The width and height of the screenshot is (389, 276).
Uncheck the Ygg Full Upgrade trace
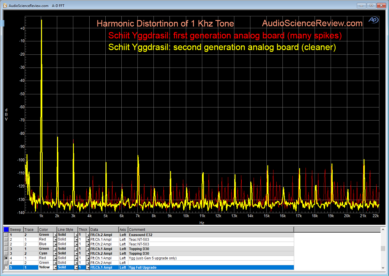click(6, 267)
